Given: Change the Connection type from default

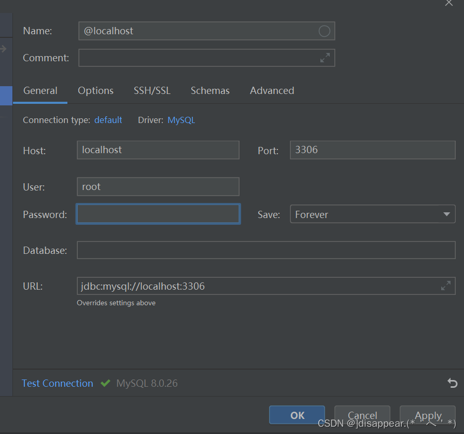Looking at the screenshot, I should coord(108,120).
